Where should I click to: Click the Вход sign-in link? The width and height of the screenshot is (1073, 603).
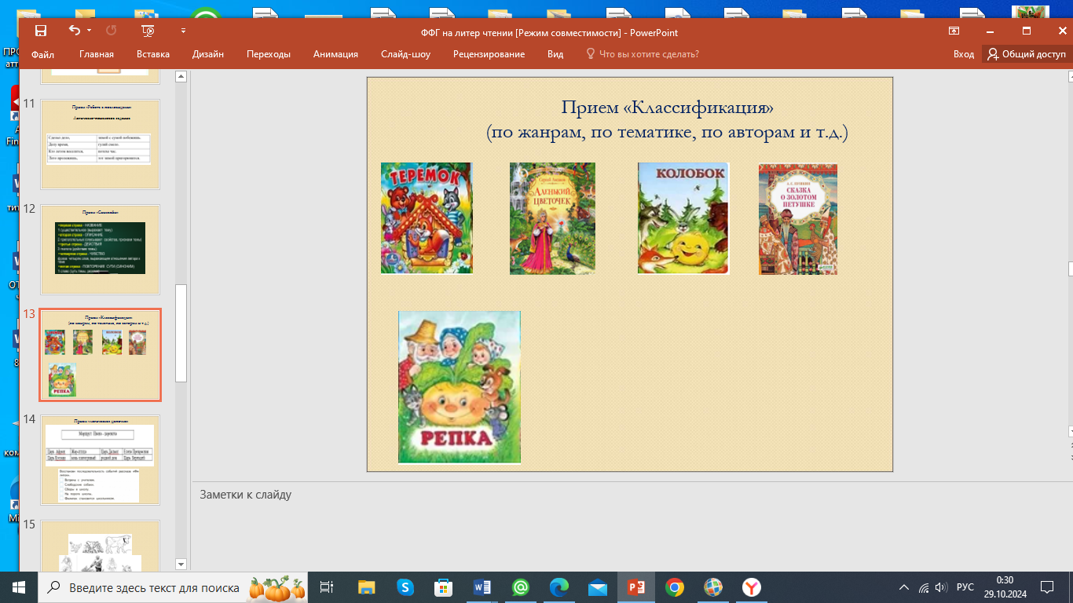tap(964, 54)
